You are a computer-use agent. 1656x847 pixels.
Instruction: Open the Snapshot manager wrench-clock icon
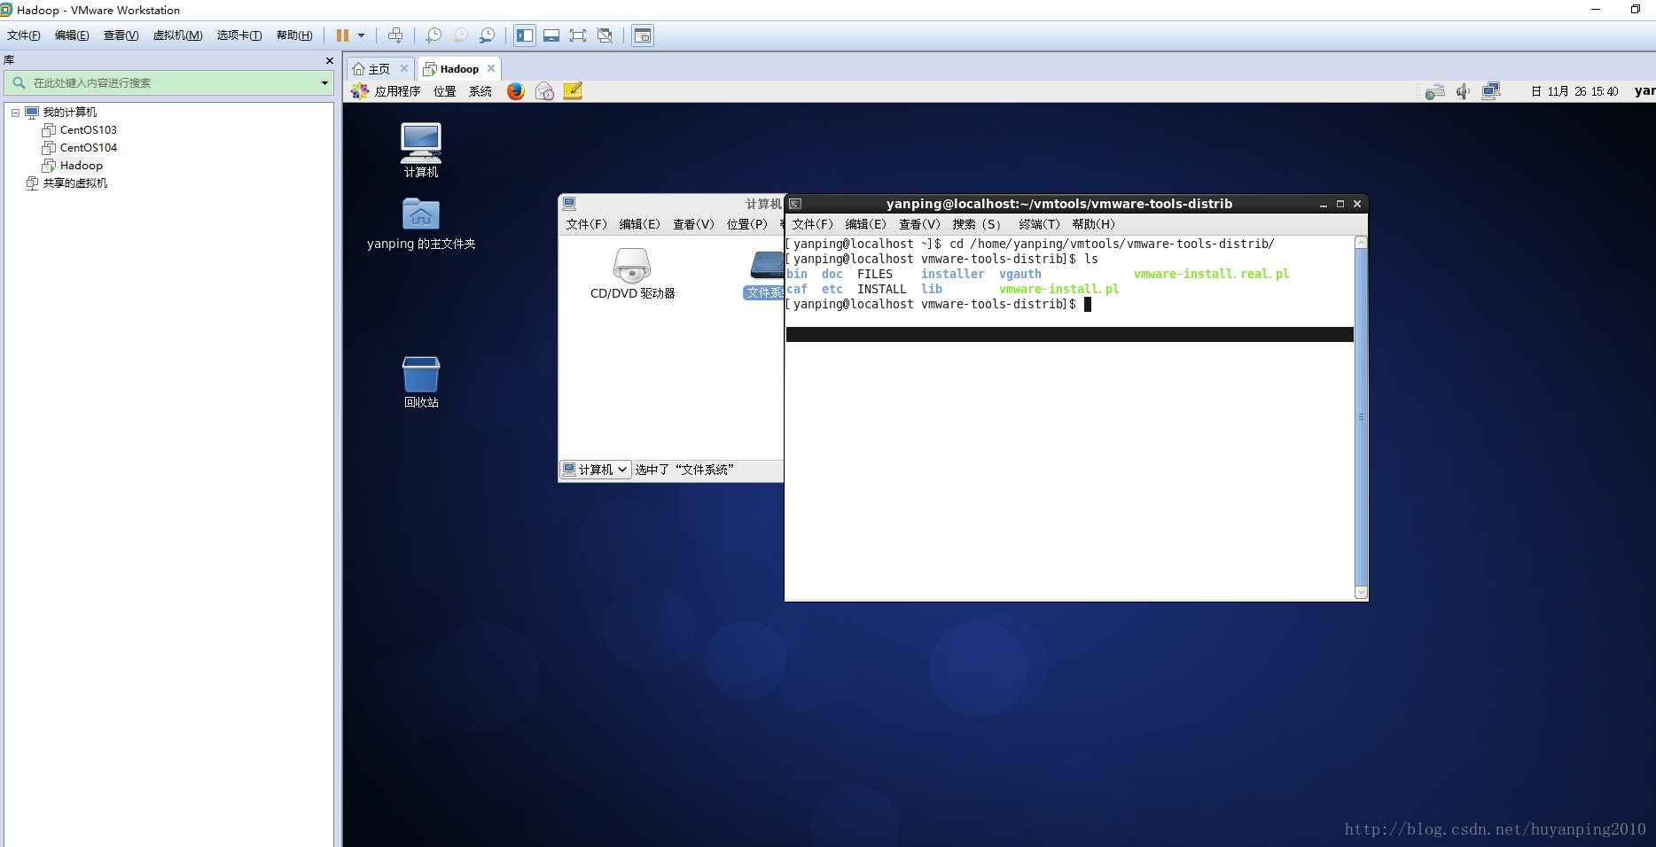pos(487,35)
